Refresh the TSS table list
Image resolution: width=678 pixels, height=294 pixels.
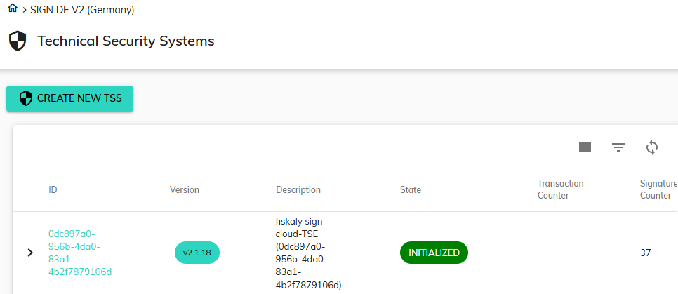coord(652,147)
